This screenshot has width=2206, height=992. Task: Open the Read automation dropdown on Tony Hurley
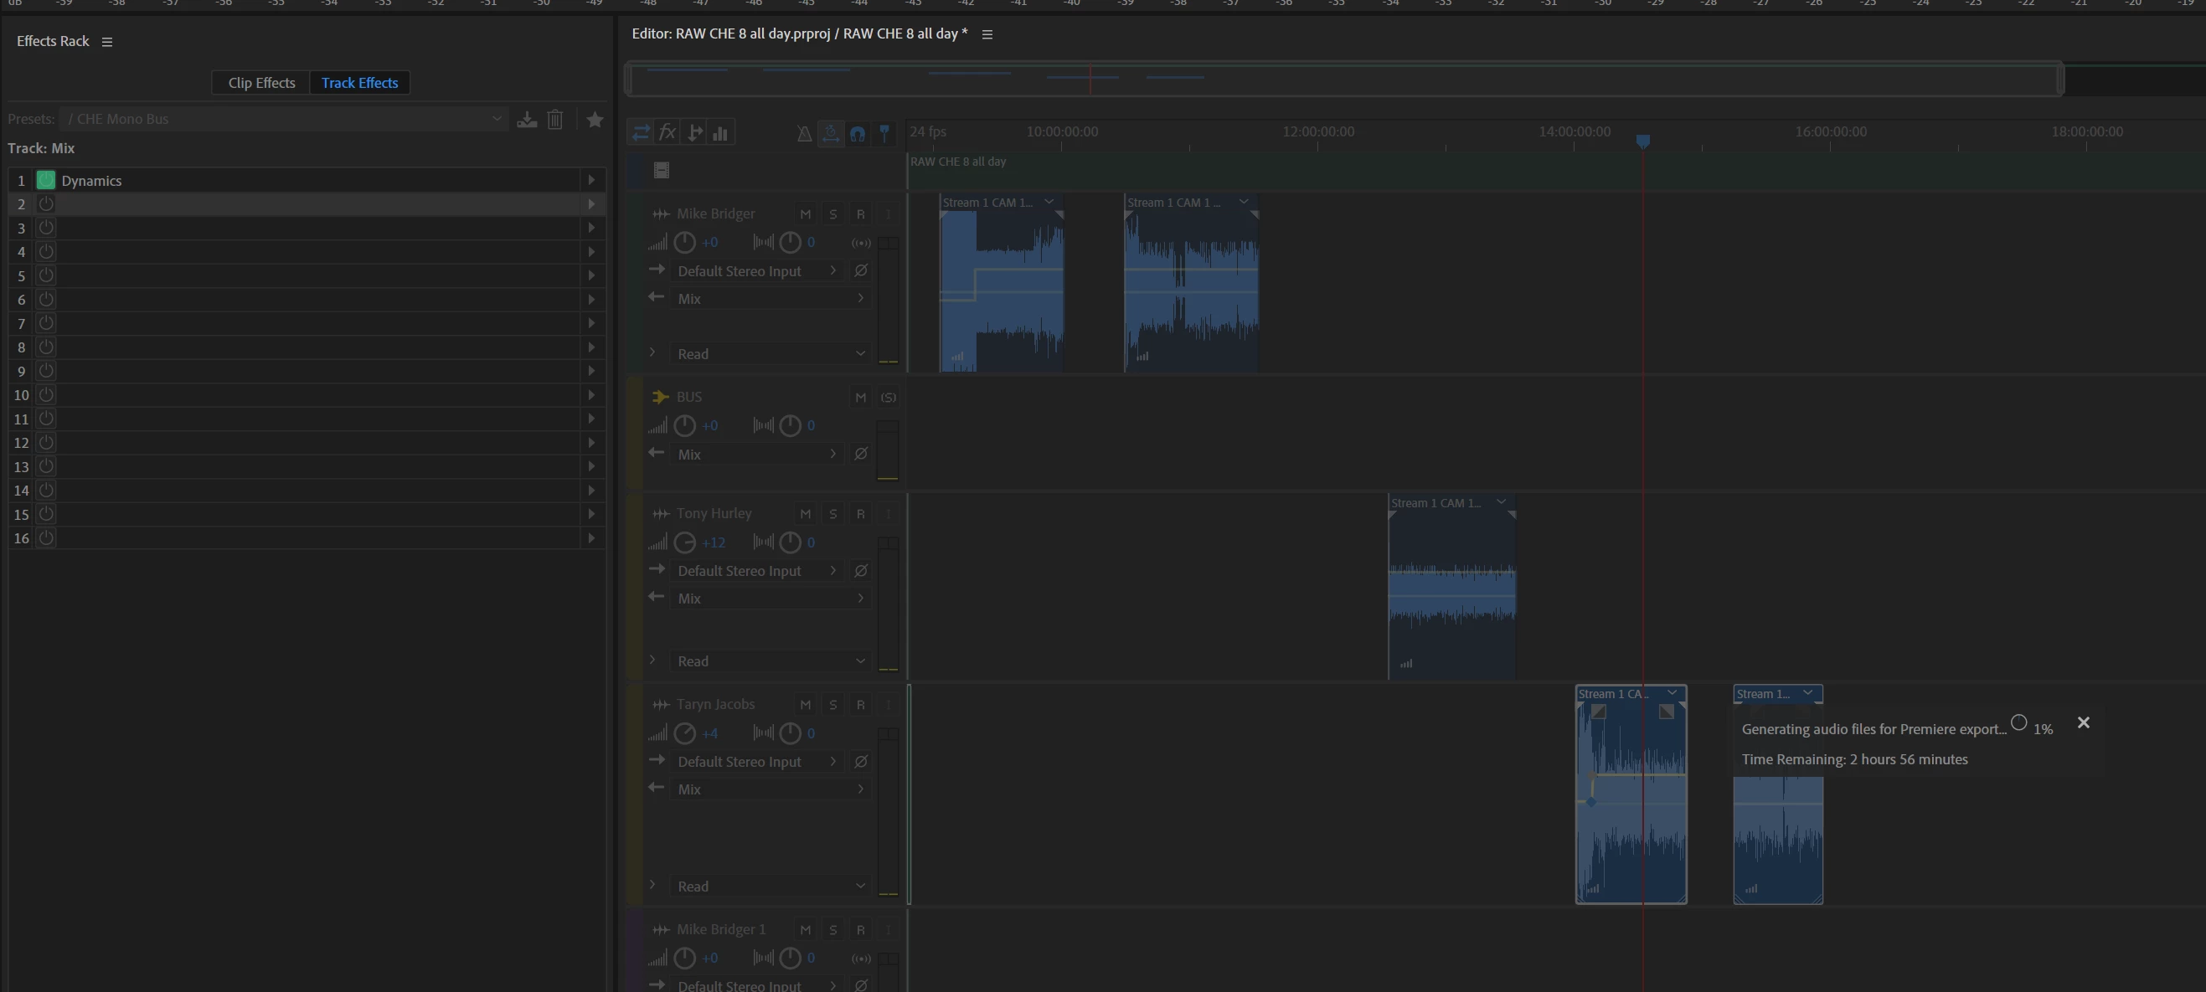(860, 660)
